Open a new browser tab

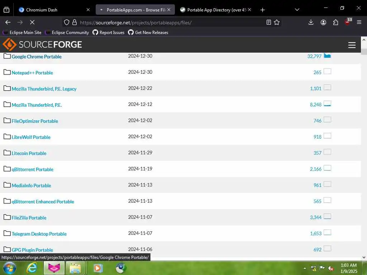tap(263, 10)
